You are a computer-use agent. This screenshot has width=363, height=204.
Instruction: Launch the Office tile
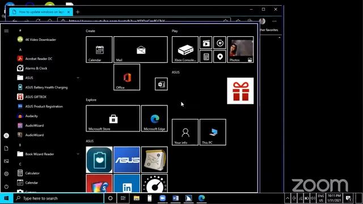pos(126,77)
